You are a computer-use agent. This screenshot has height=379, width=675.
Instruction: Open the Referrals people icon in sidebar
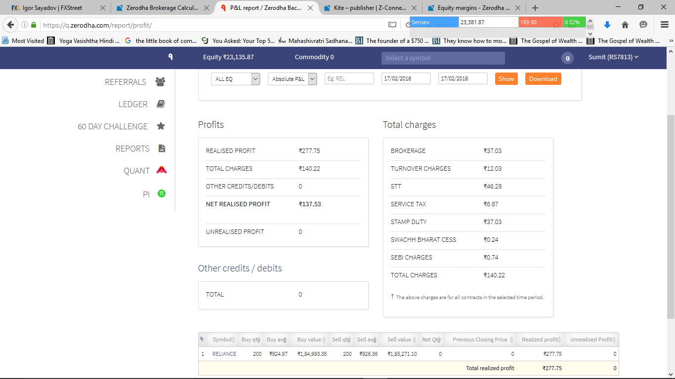[x=160, y=82]
